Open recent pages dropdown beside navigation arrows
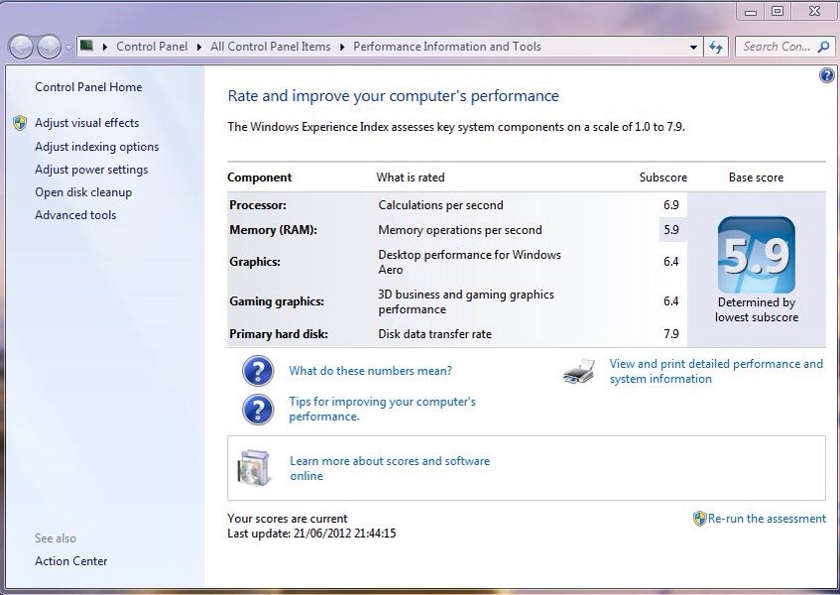Screen dimensions: 840x595 68,48
